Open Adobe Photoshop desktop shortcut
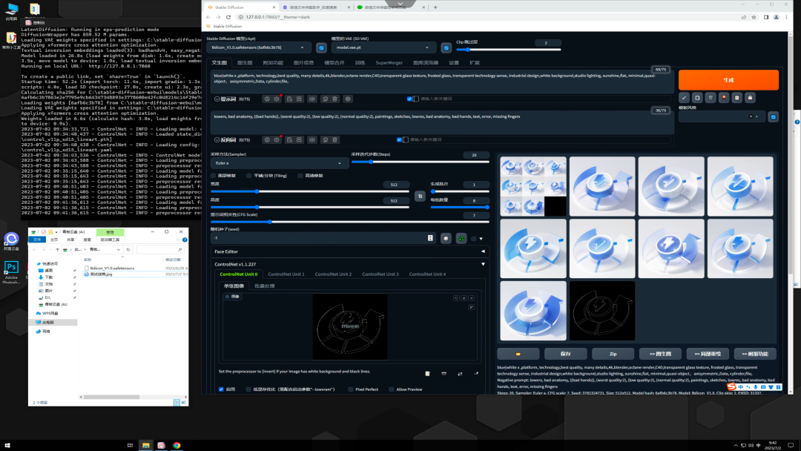 pos(11,271)
